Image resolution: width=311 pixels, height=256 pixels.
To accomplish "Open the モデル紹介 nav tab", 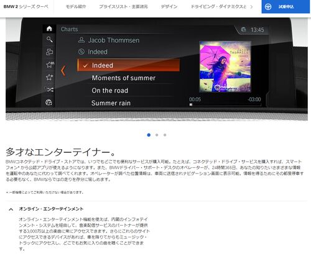I will click(x=76, y=7).
